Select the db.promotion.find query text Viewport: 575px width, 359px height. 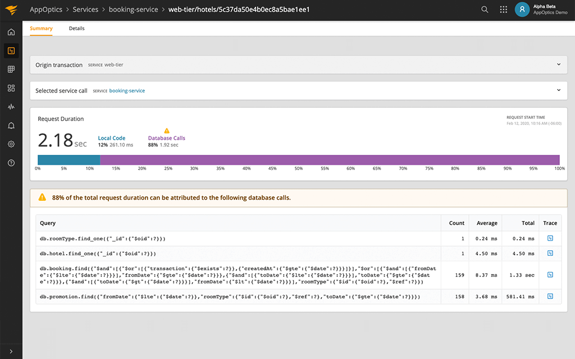(x=230, y=297)
